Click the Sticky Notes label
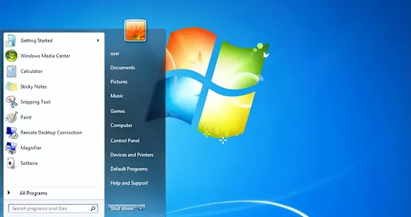 (x=34, y=86)
